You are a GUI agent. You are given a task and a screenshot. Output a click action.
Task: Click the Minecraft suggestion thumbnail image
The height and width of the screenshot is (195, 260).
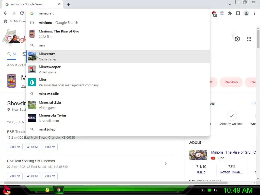(32, 57)
